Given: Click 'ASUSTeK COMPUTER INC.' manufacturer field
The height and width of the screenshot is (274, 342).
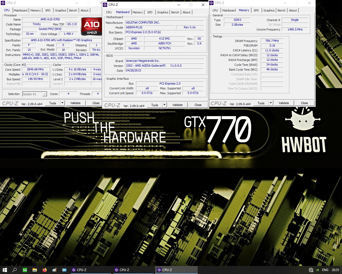Looking at the screenshot, I should [165, 22].
